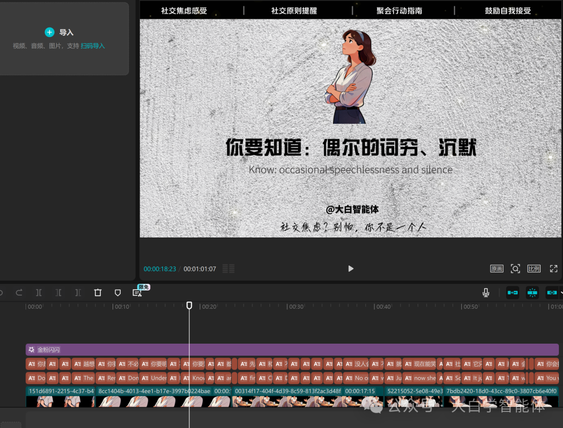Jump to 00:50 on timeline ruler
This screenshot has height=428, width=563.
[x=470, y=307]
